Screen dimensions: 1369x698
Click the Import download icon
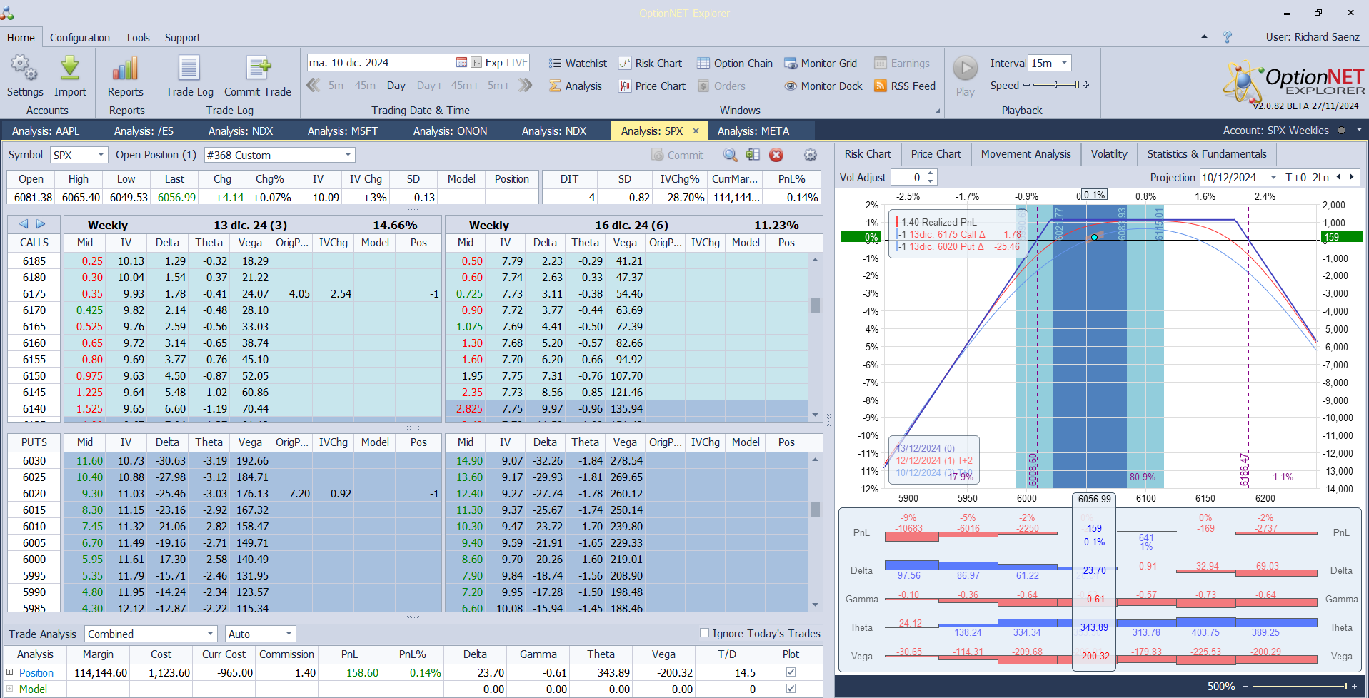click(x=70, y=69)
